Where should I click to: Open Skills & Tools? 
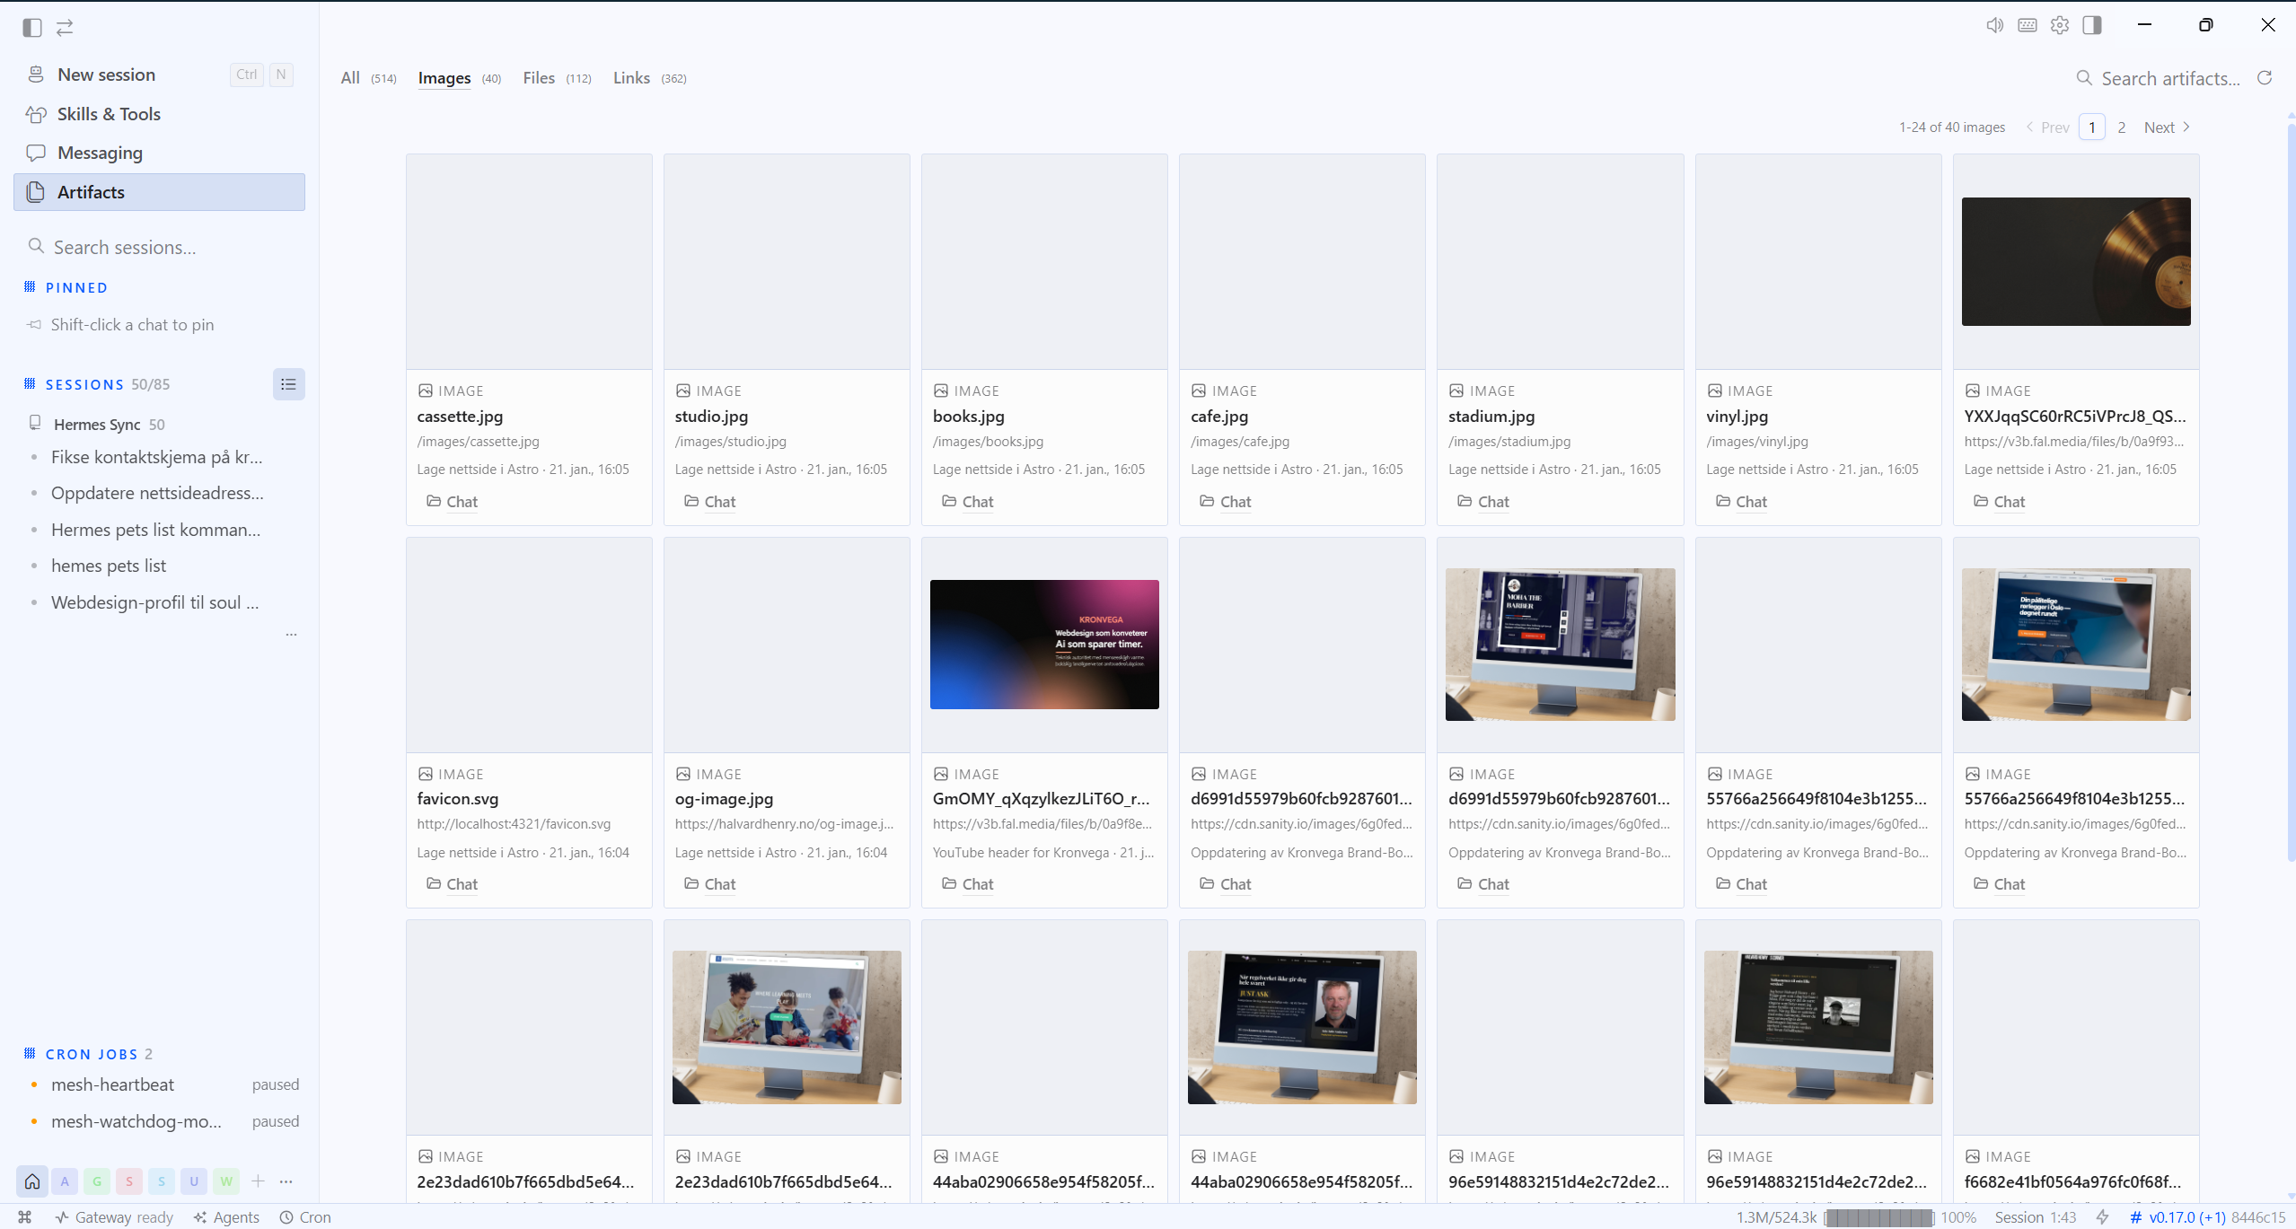click(159, 114)
